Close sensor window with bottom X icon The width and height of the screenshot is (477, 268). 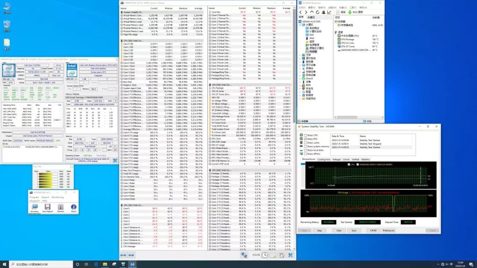[x=290, y=255]
